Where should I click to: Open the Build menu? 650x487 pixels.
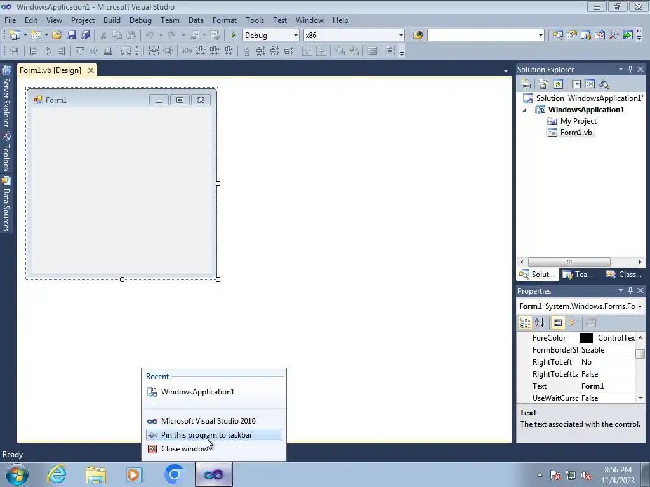[x=112, y=20]
